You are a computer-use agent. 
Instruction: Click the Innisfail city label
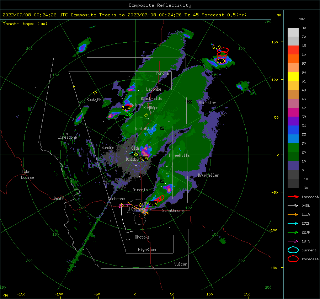tap(144, 129)
